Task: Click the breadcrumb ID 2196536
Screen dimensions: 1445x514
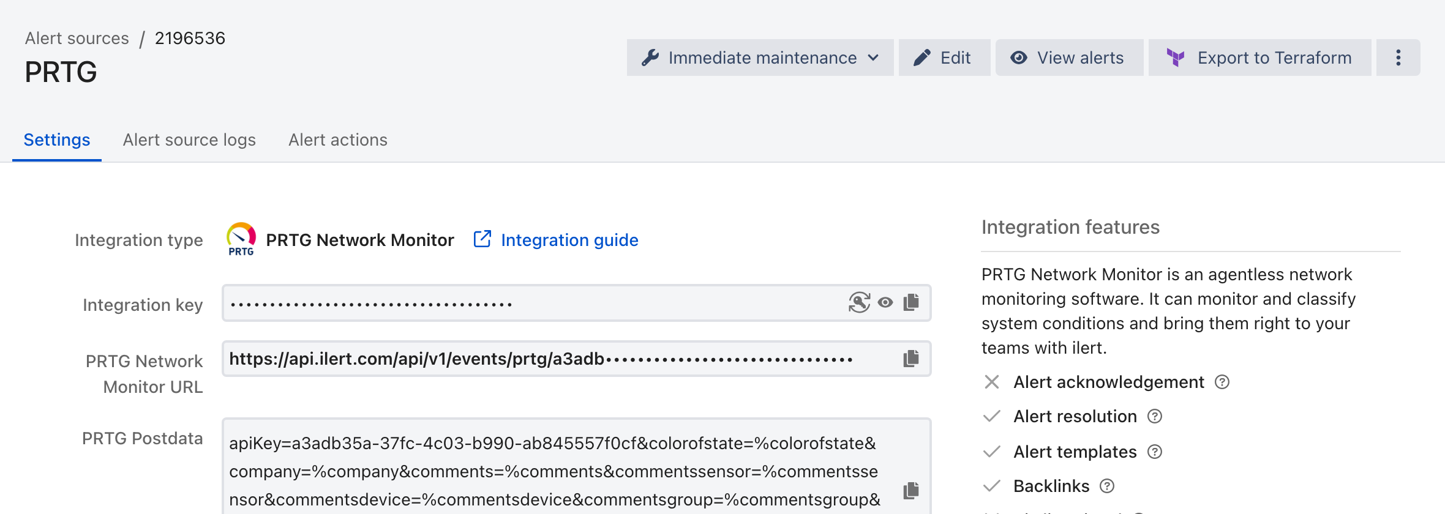Action: (x=190, y=38)
